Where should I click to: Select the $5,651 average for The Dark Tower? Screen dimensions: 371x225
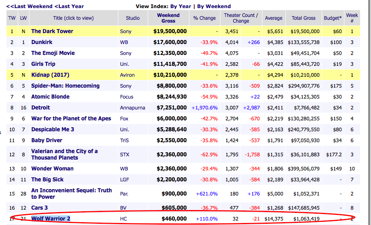pos(275,32)
